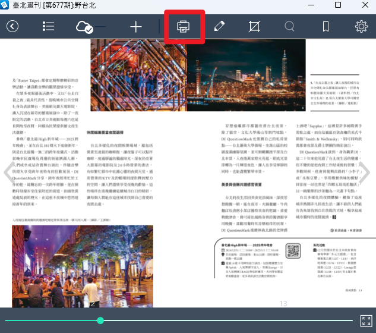This screenshot has width=376, height=333.
Task: Click the printer icon to print
Action: tap(183, 26)
